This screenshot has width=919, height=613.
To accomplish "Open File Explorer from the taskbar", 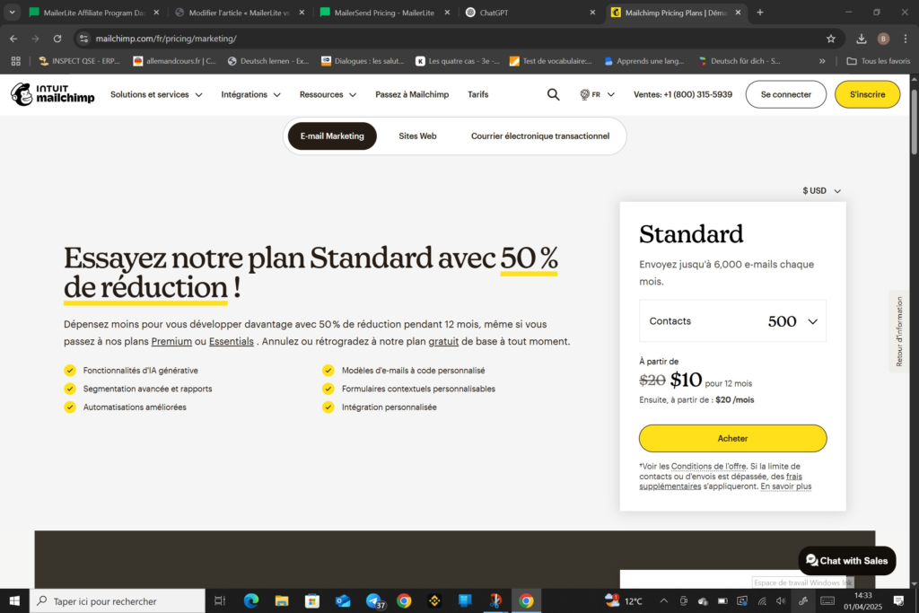I will point(282,600).
